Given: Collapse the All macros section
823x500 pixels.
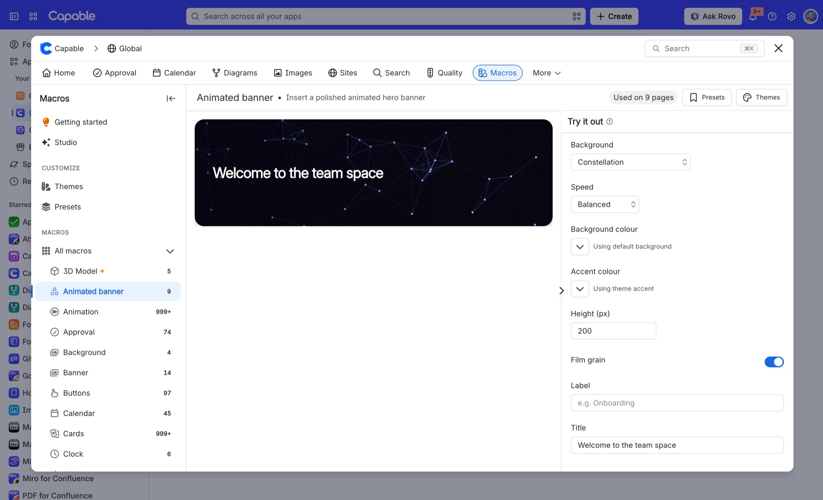Looking at the screenshot, I should [170, 251].
